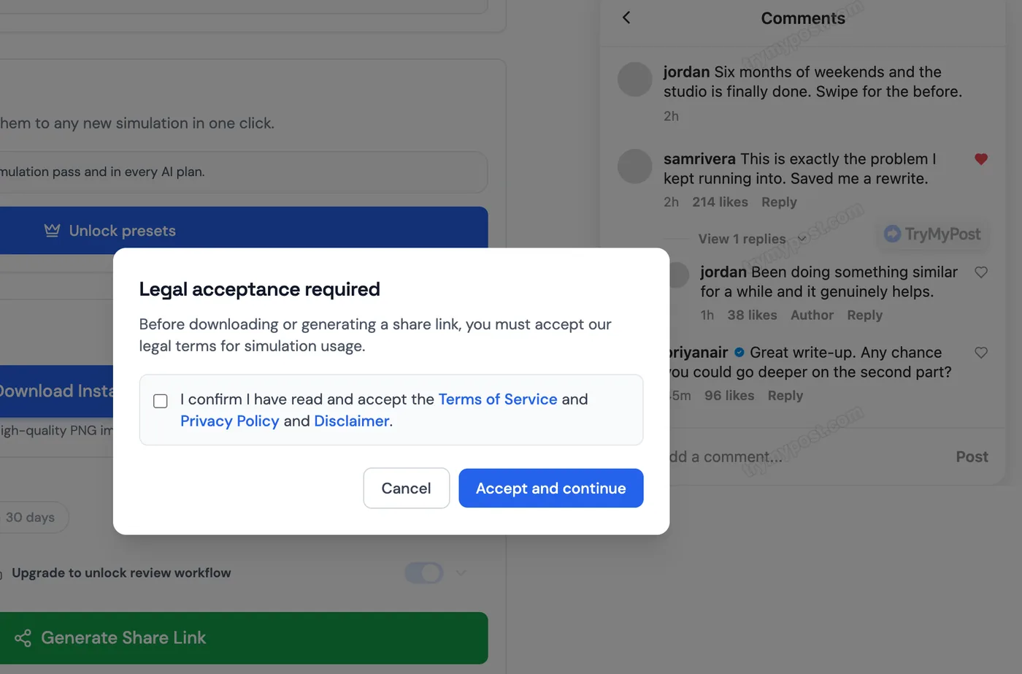Image resolution: width=1022 pixels, height=674 pixels.
Task: Tick the legal terms confirmation checkbox
Action: coord(161,401)
